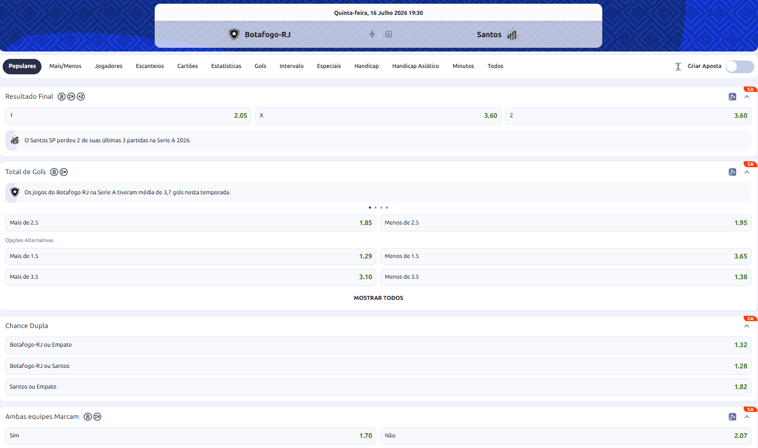Image resolution: width=758 pixels, height=448 pixels.
Task: Switch to Handicap Asiático tab
Action: [416, 66]
